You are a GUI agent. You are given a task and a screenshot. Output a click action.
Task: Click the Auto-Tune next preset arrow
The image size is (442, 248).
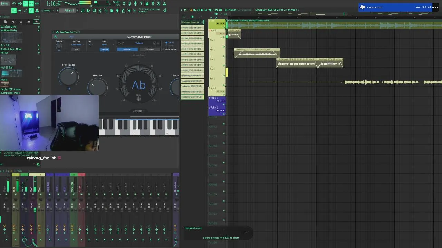click(x=123, y=43)
